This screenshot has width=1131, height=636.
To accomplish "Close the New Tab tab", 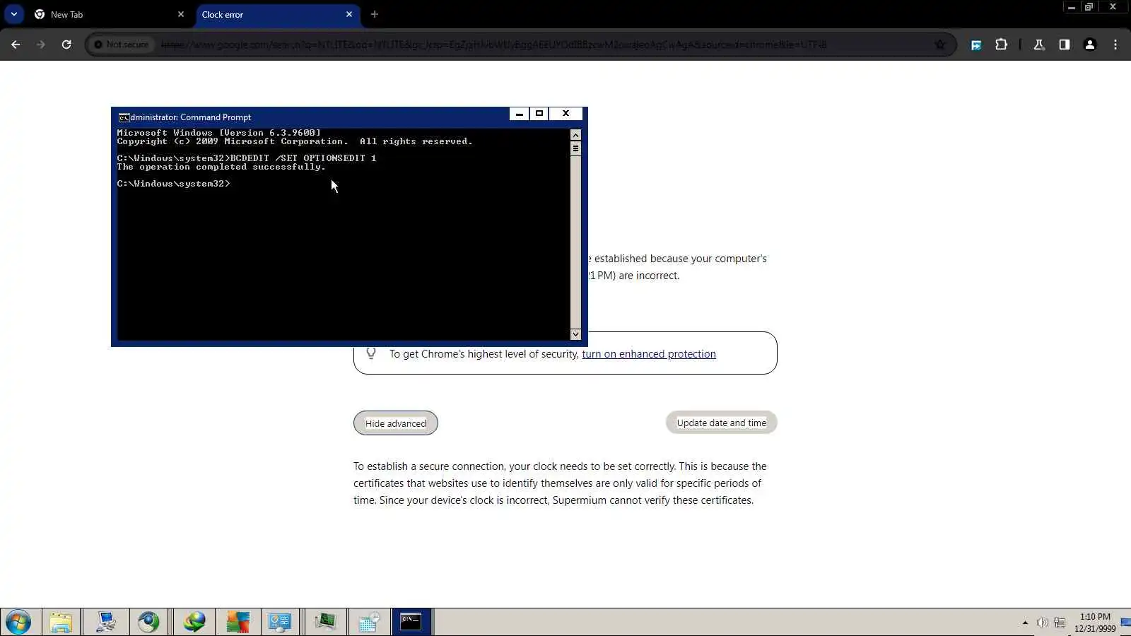I will tap(180, 14).
